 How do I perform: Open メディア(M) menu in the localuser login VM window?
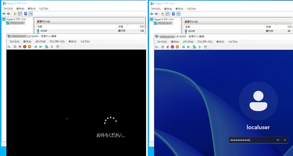[x=188, y=42]
